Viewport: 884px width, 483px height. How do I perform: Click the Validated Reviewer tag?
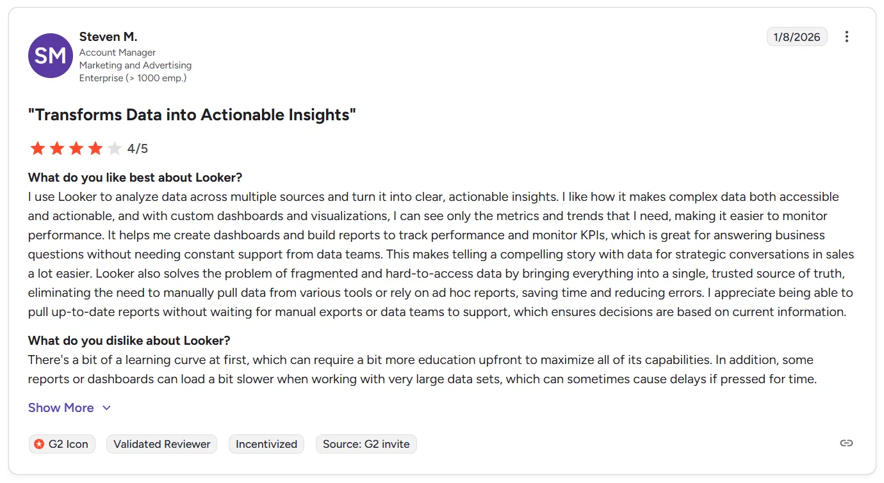click(x=161, y=444)
